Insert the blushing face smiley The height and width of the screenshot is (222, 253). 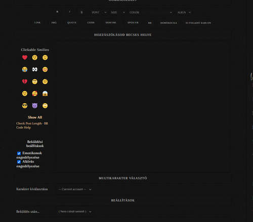pos(45,69)
